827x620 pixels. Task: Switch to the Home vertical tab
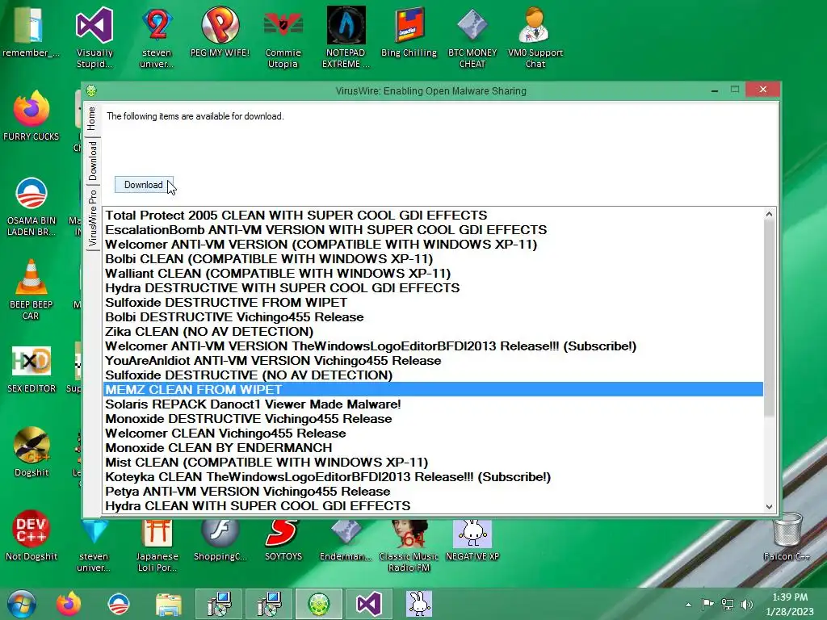(92, 118)
